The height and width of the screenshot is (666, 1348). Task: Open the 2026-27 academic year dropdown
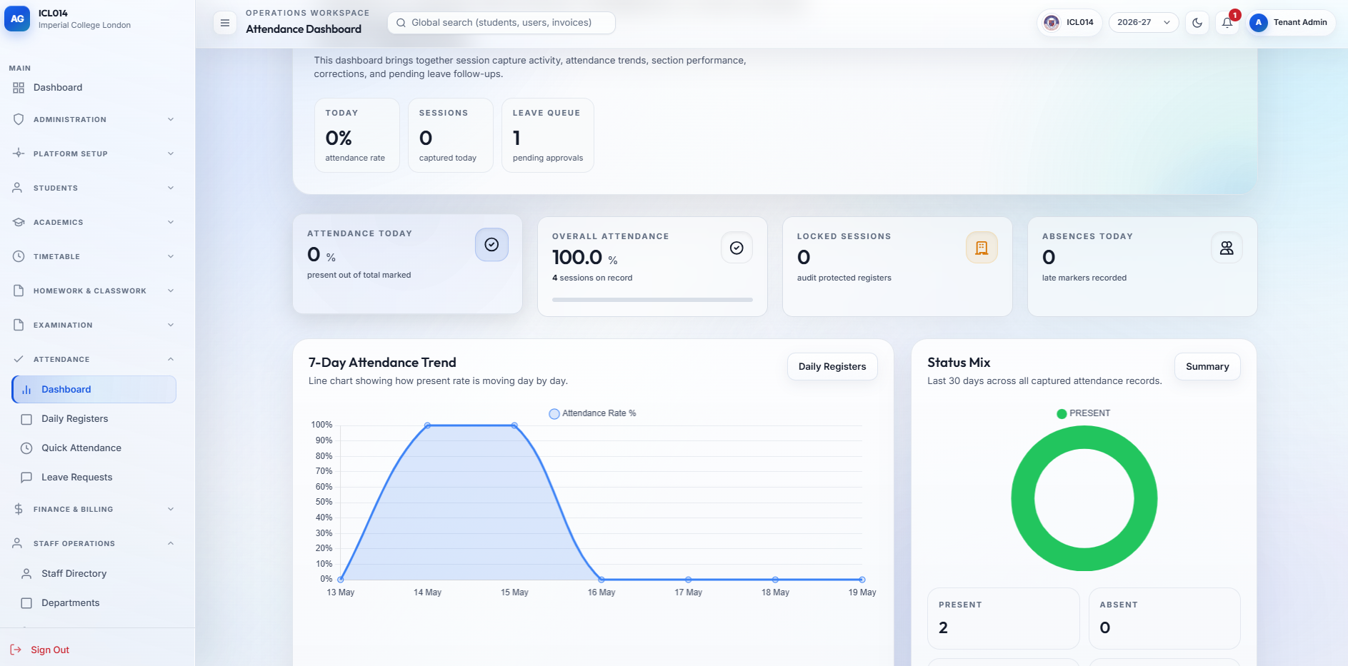pyautogui.click(x=1144, y=23)
